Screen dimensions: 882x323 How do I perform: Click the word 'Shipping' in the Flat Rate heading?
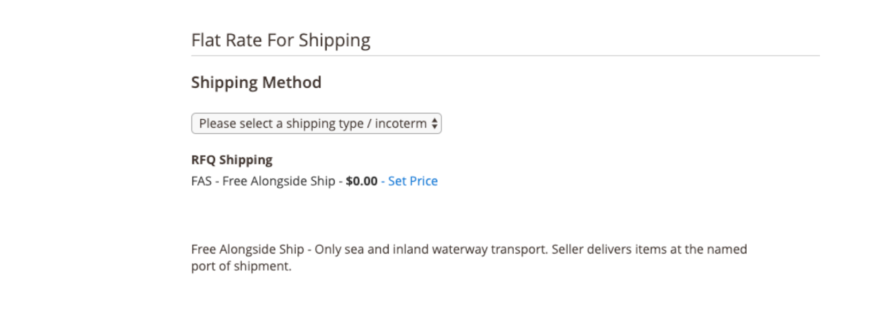[x=334, y=41]
